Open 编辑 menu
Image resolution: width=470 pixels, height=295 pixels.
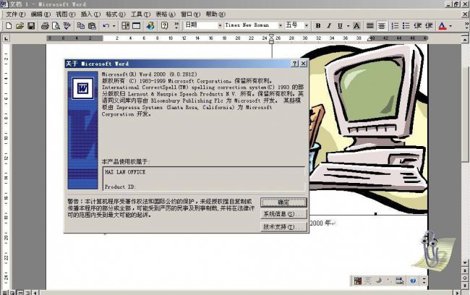pyautogui.click(x=40, y=14)
